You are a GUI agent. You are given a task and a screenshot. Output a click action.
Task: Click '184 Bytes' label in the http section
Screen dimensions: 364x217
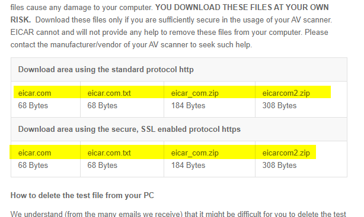[x=189, y=106]
